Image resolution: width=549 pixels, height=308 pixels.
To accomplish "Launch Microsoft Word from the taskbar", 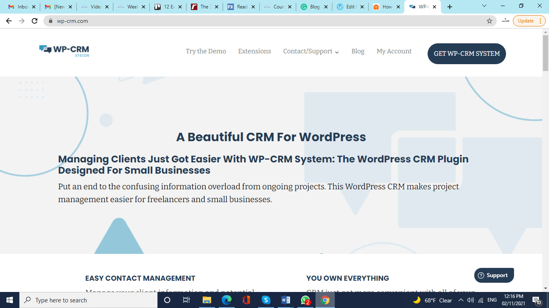I will click(x=286, y=300).
